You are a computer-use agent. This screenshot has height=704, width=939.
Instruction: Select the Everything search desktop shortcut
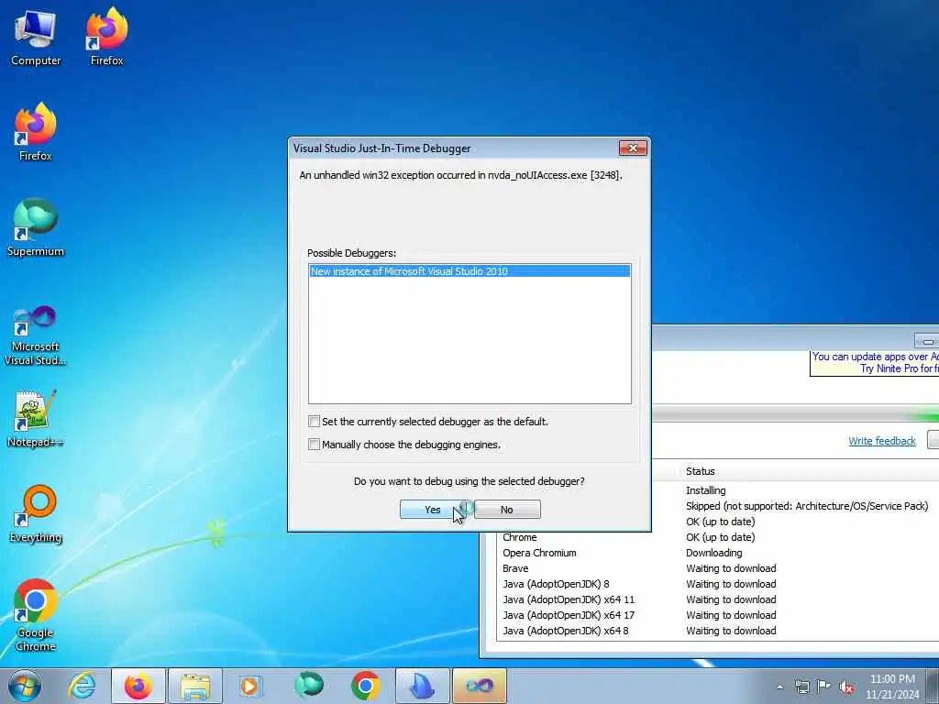pos(36,513)
